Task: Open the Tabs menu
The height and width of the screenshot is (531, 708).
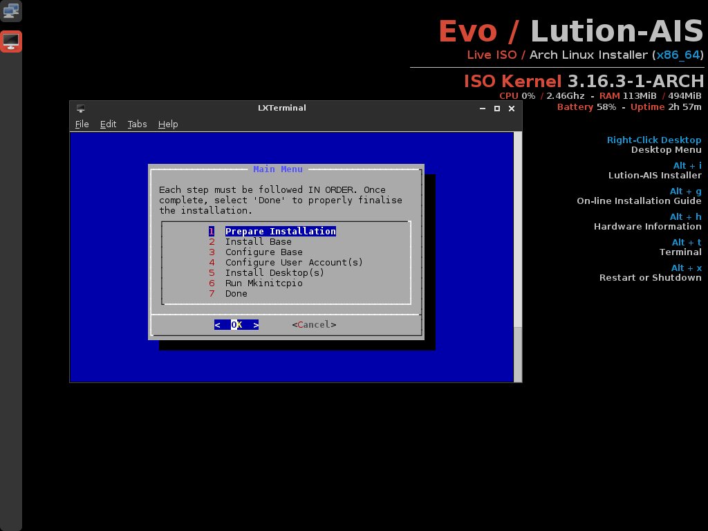Action: pyautogui.click(x=138, y=124)
